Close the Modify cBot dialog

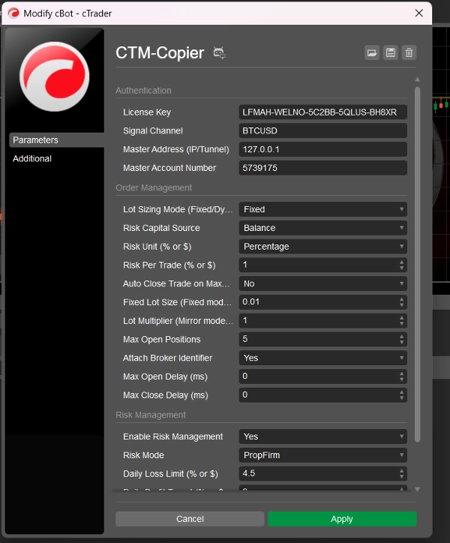419,13
